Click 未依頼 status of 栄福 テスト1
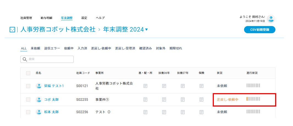The image size is (293, 126). [222, 86]
